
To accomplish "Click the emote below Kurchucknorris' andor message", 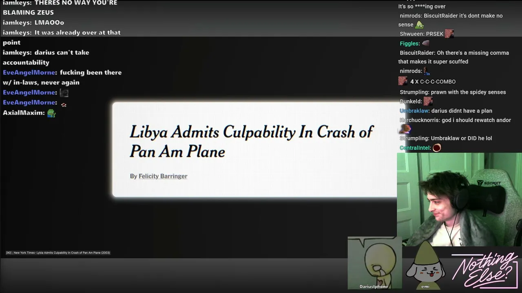I will tap(405, 129).
